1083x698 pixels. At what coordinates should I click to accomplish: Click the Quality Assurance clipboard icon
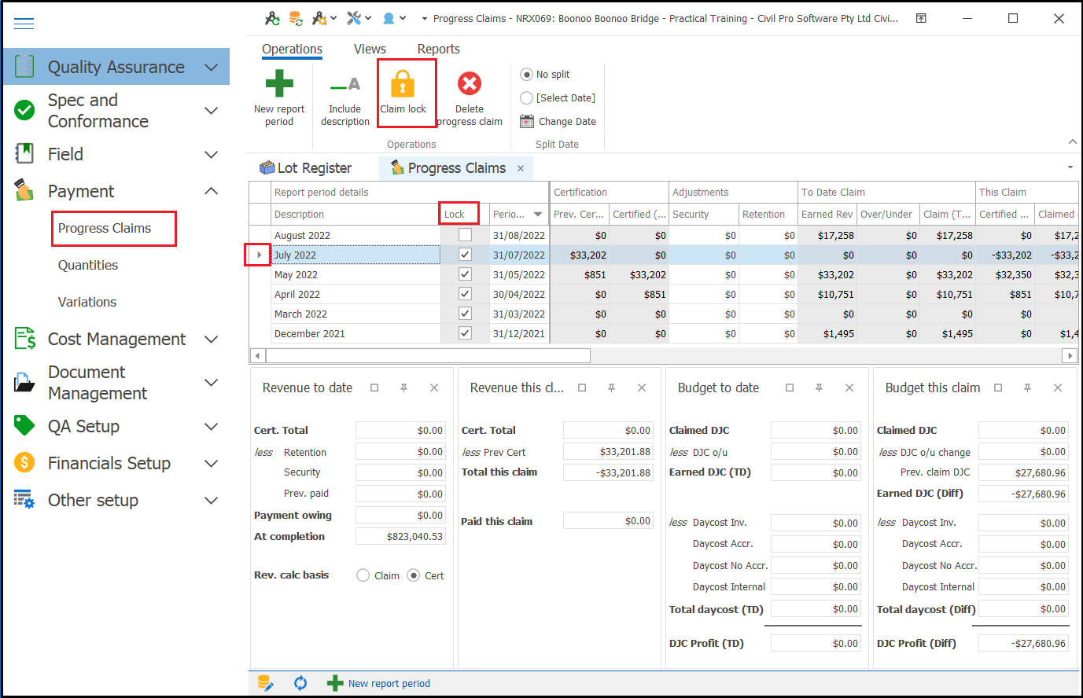[24, 67]
